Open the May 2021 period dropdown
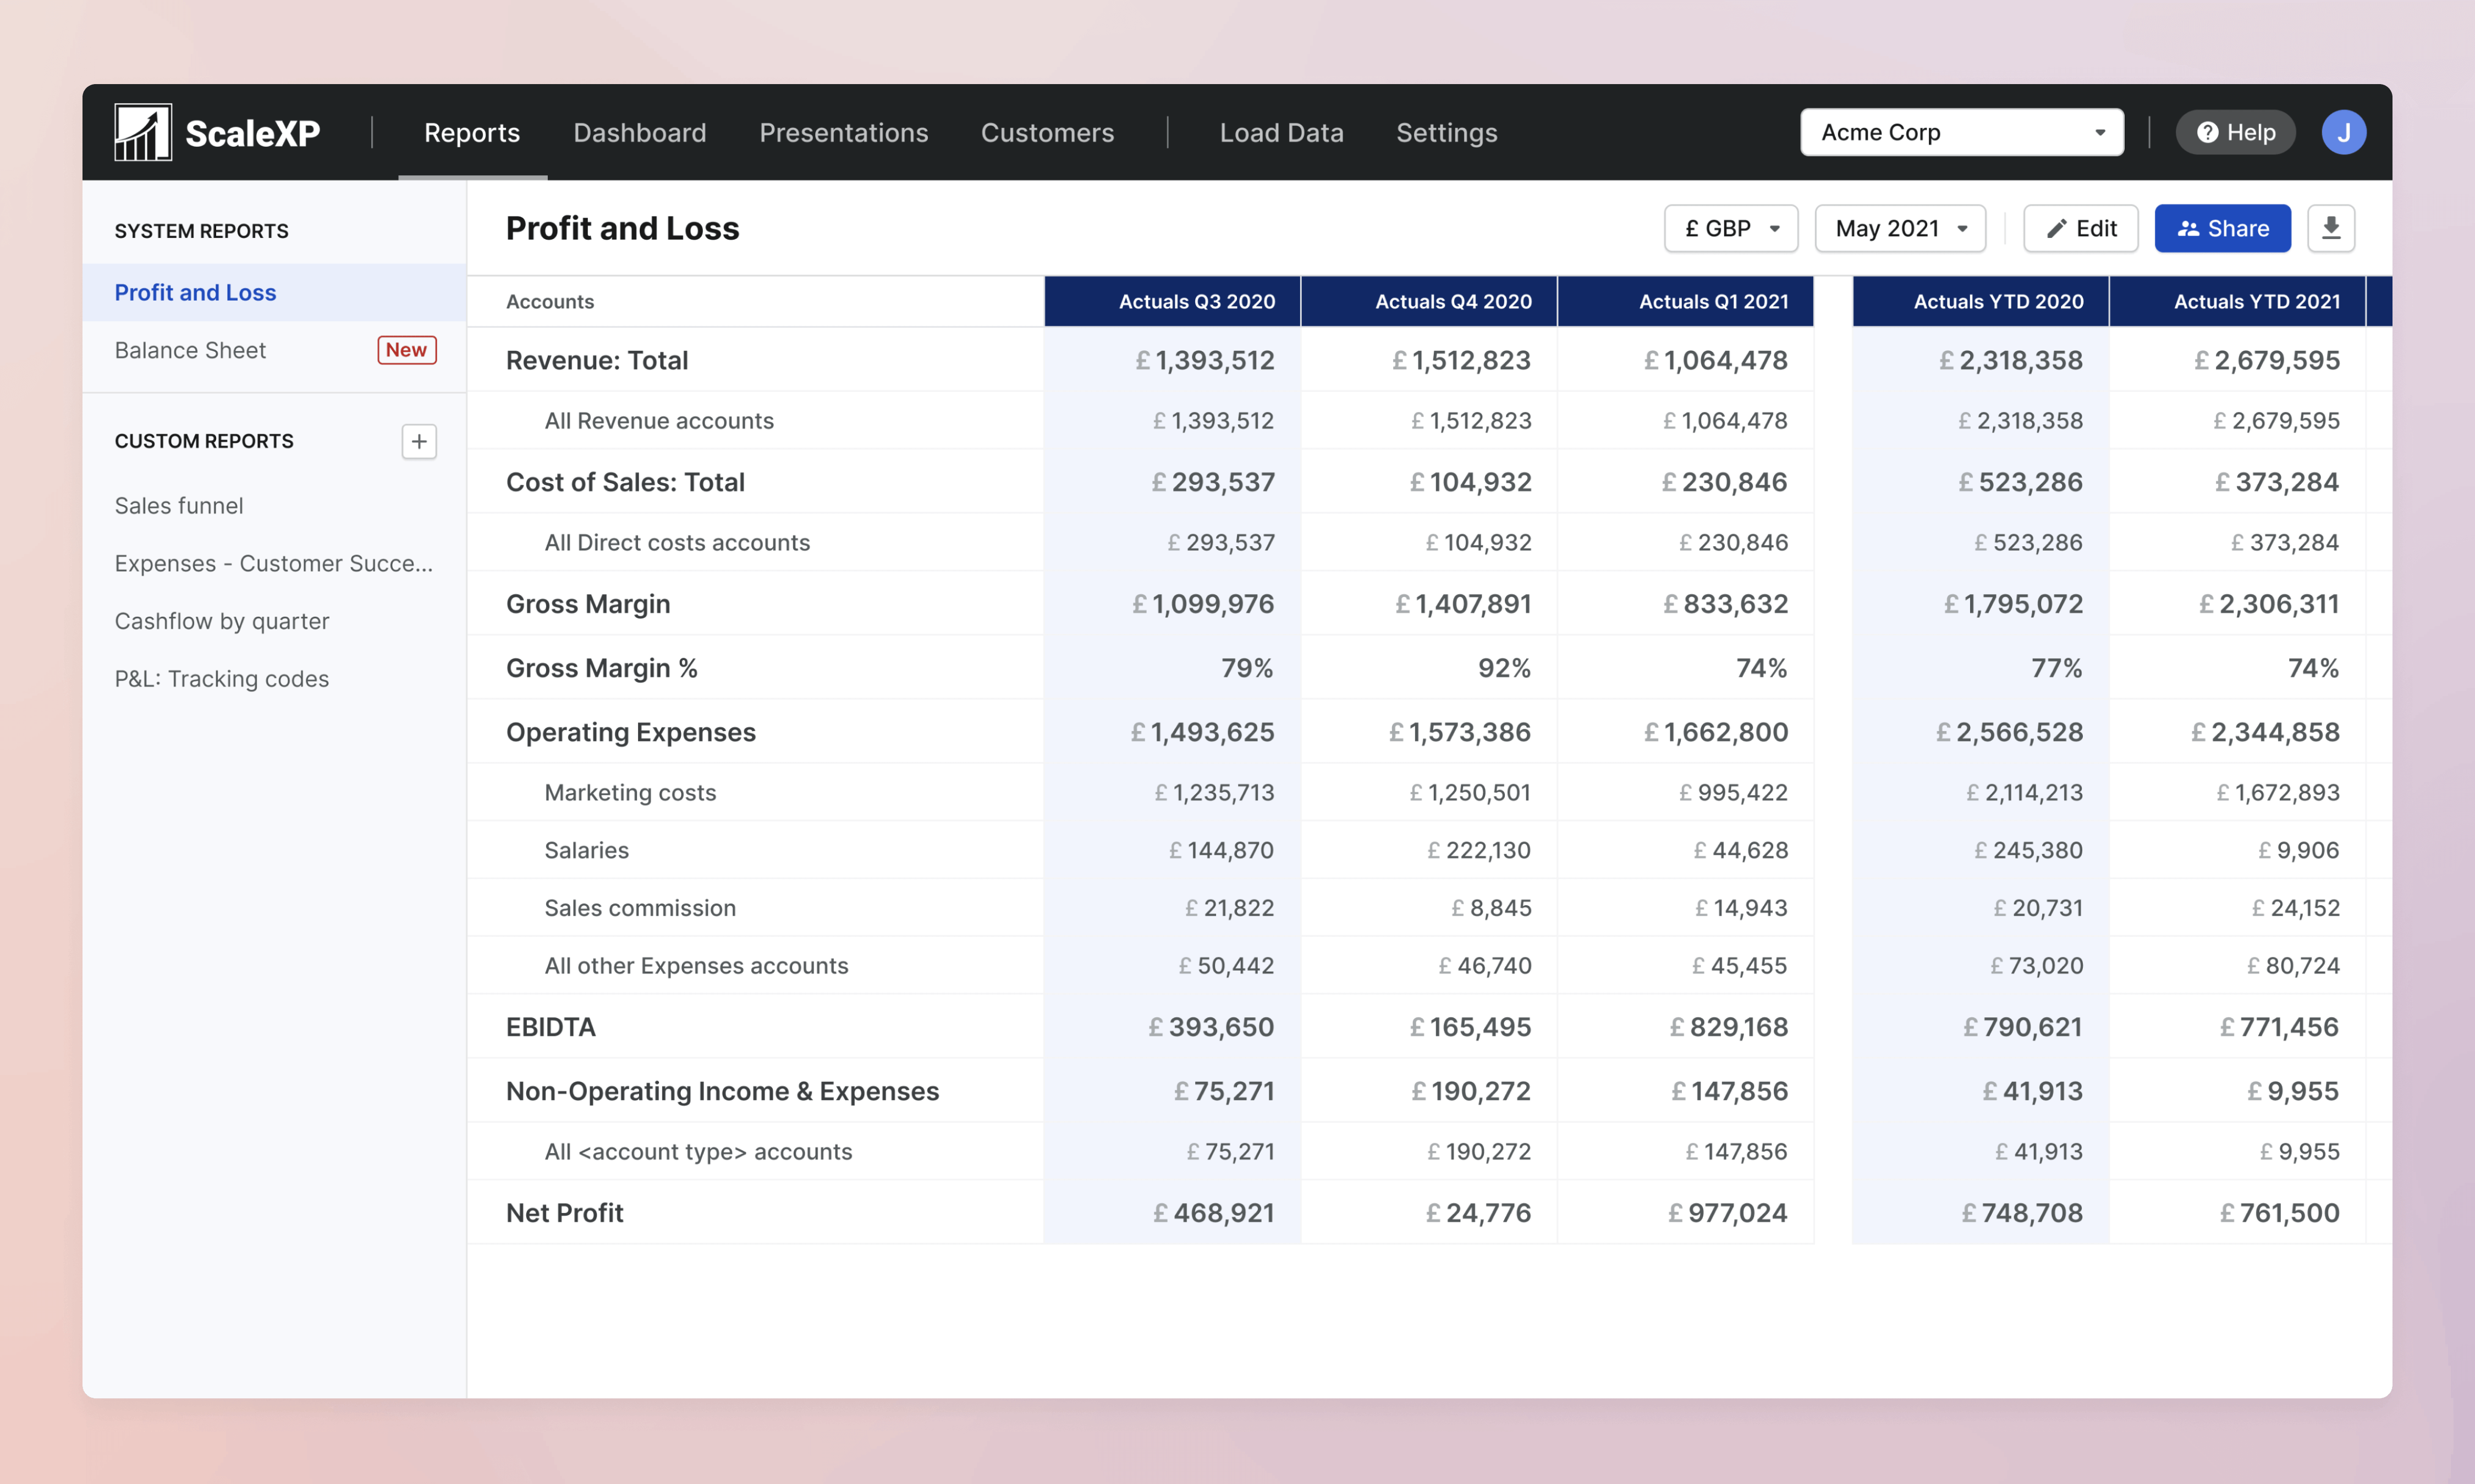 (1899, 228)
